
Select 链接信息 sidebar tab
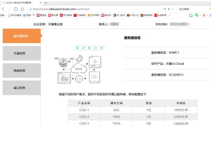[22, 71]
